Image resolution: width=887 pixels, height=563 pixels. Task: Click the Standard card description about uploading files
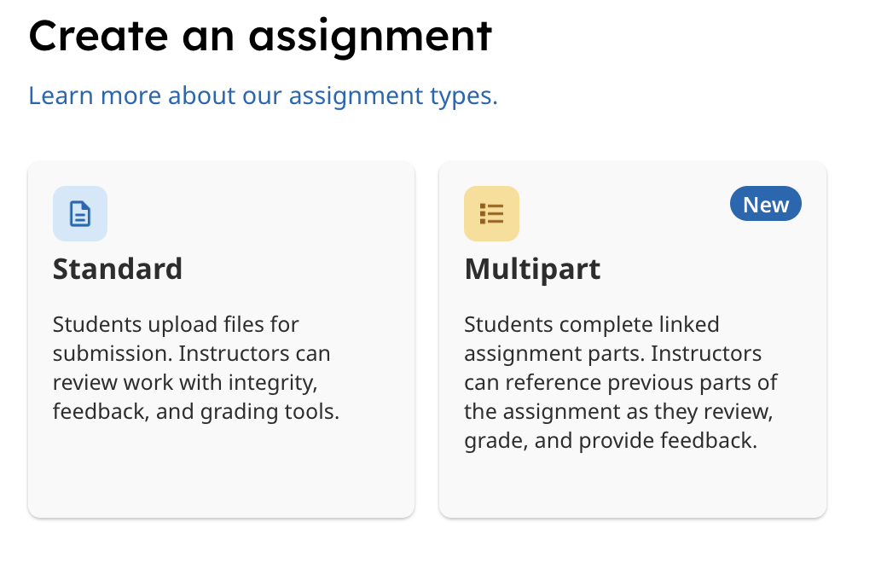[195, 368]
